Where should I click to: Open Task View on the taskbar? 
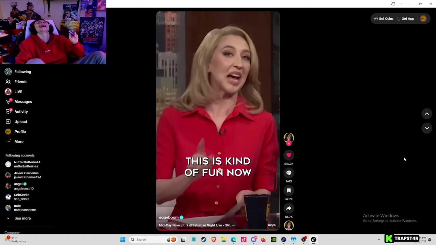(183, 240)
